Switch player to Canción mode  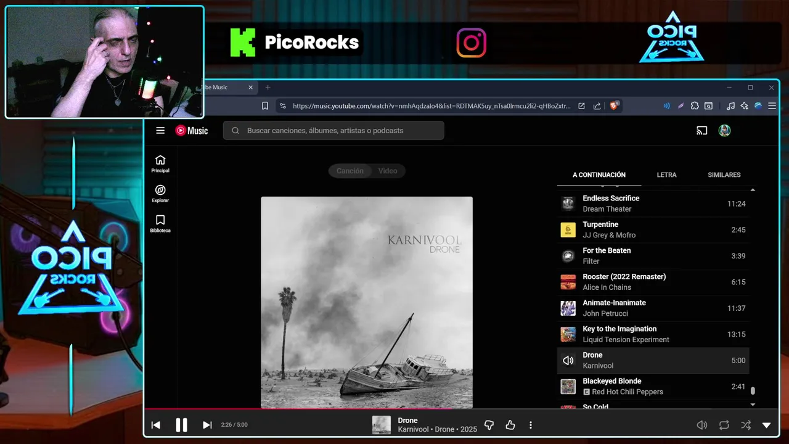350,171
